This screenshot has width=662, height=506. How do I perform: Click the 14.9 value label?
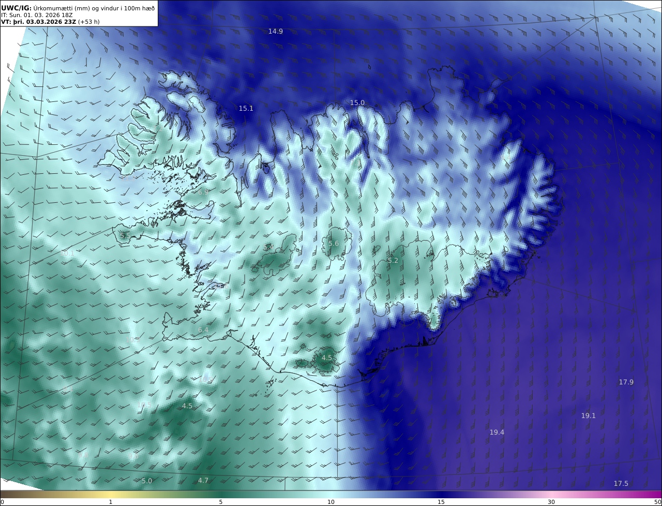276,32
